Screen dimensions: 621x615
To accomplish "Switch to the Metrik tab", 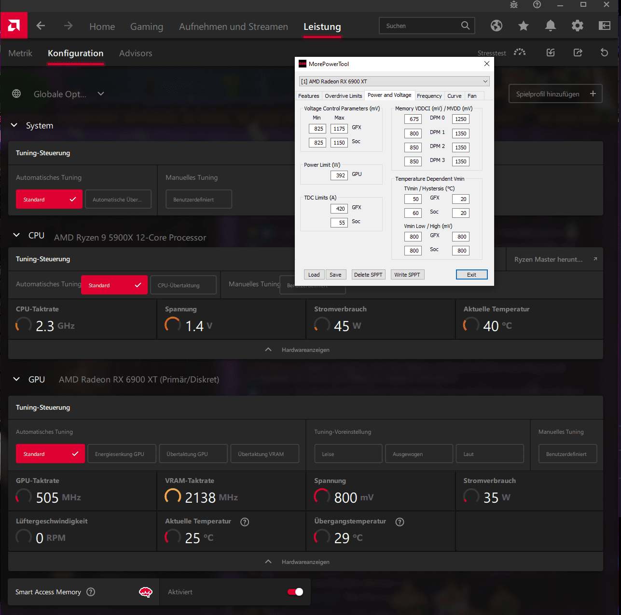I will (x=20, y=53).
